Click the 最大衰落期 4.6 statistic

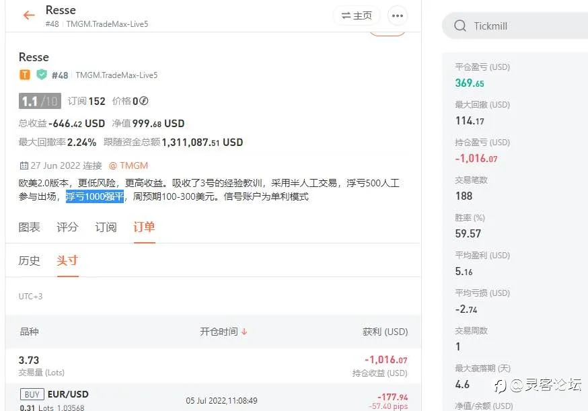462,384
